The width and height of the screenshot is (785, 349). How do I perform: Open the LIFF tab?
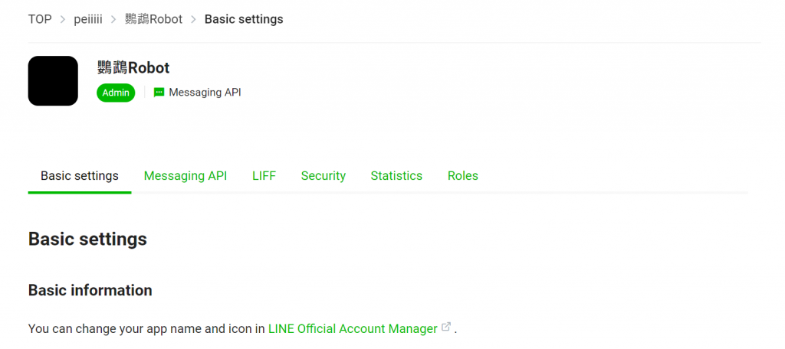click(264, 176)
